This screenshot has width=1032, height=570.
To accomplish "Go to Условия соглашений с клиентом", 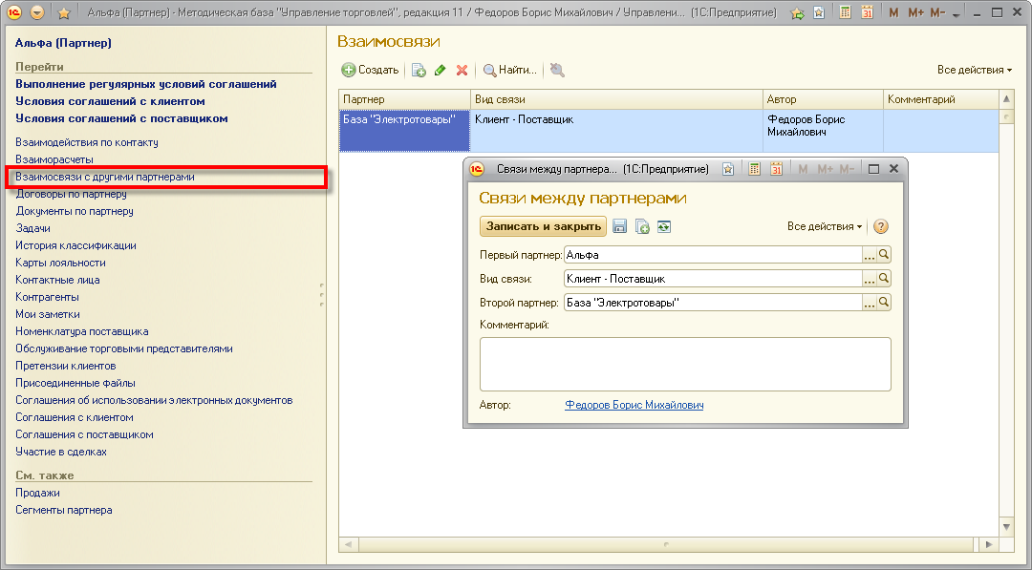I will click(x=110, y=101).
